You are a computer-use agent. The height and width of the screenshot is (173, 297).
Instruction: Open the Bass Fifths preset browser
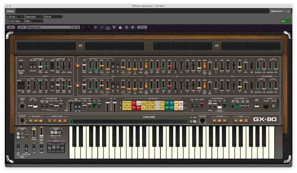click(x=49, y=27)
